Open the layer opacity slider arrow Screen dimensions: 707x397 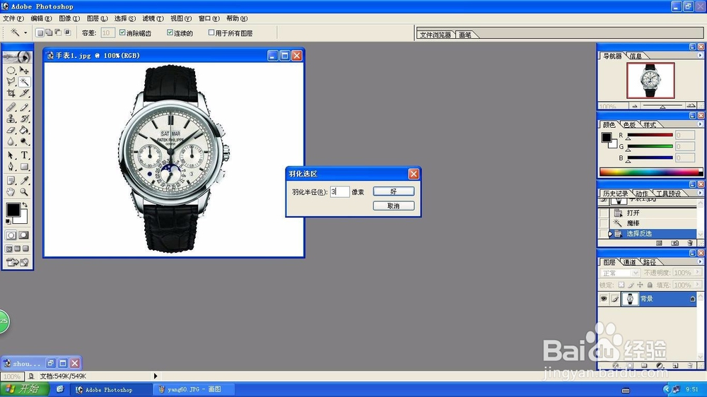tap(698, 273)
